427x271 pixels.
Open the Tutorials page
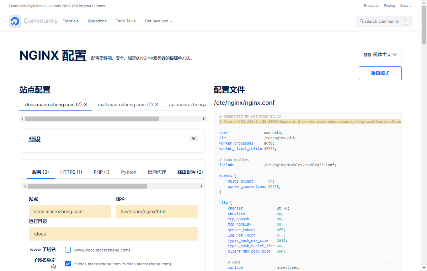point(70,21)
